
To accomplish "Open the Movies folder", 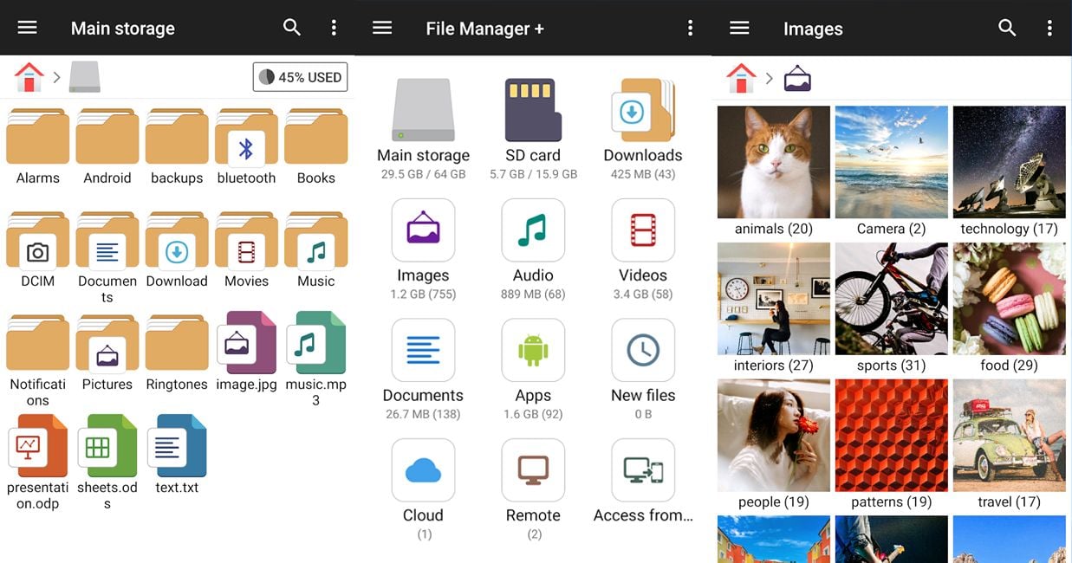I will tap(246, 249).
